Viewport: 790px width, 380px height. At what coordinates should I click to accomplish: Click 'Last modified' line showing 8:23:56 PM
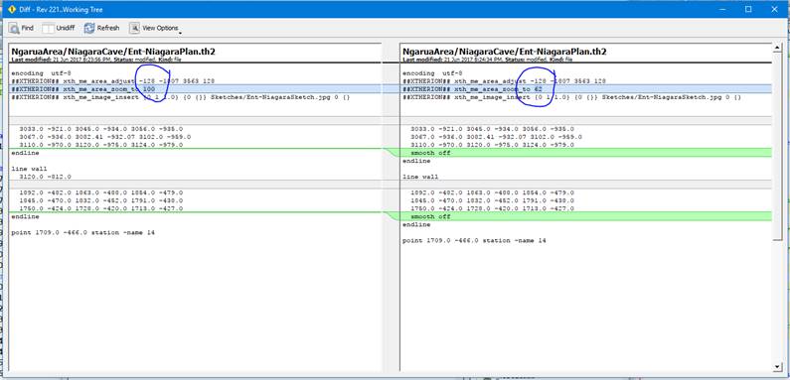(x=96, y=60)
